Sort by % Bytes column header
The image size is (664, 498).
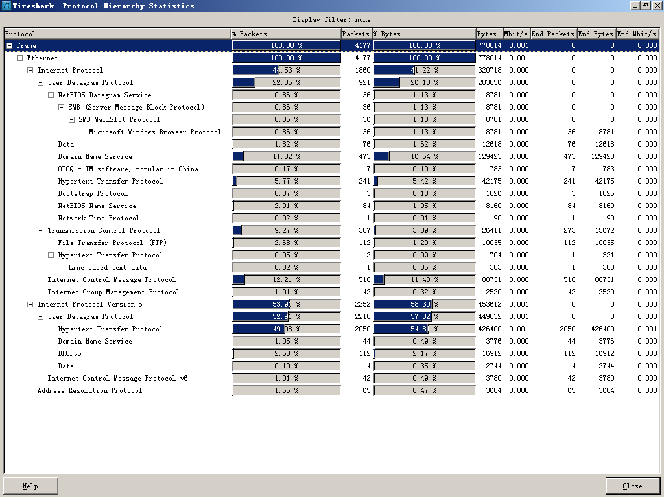(424, 34)
